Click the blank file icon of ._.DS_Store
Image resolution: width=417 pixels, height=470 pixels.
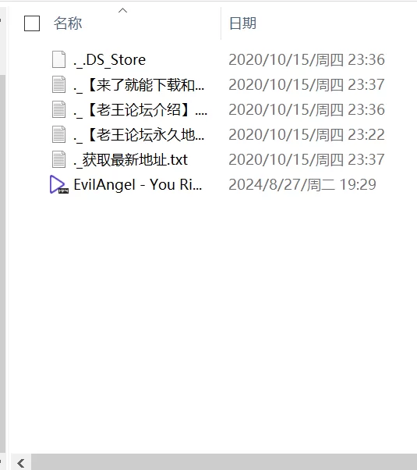click(x=58, y=59)
